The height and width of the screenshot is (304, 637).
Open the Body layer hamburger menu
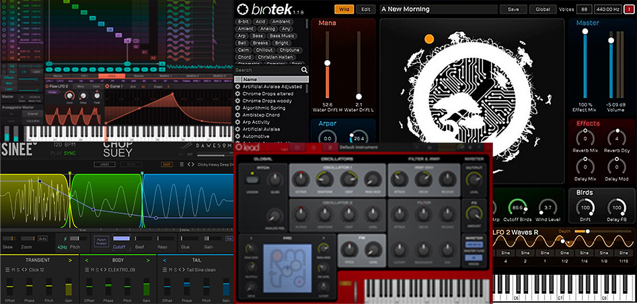click(87, 270)
